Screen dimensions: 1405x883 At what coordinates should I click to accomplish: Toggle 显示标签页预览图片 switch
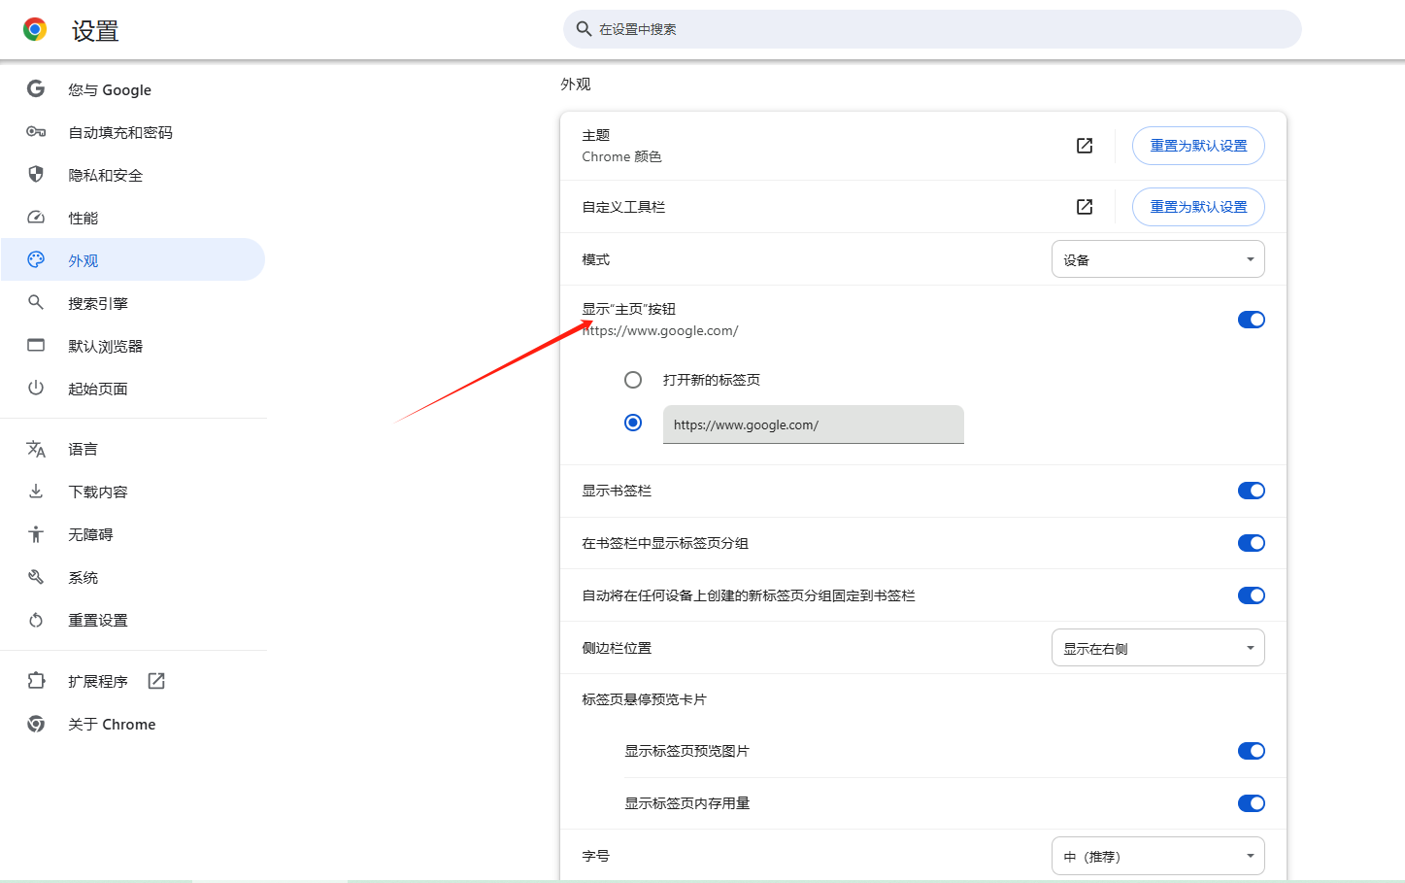[1252, 751]
